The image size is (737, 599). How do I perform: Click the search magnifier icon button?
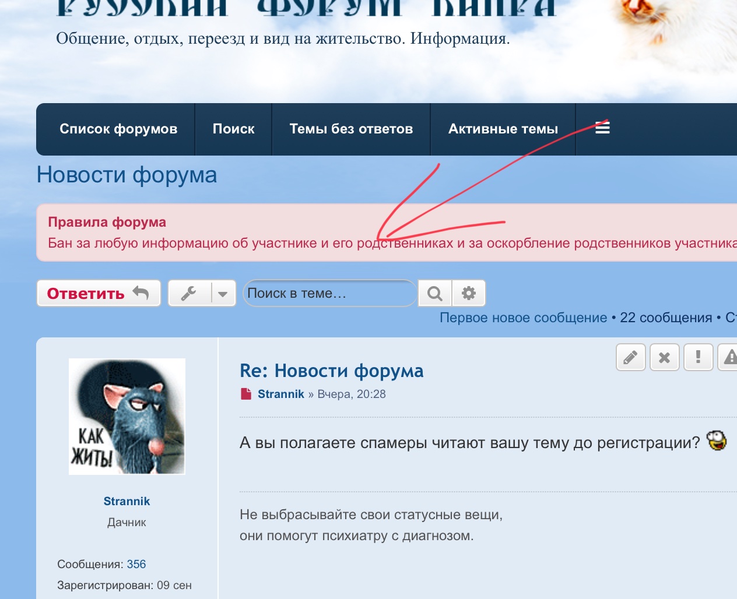pyautogui.click(x=434, y=293)
